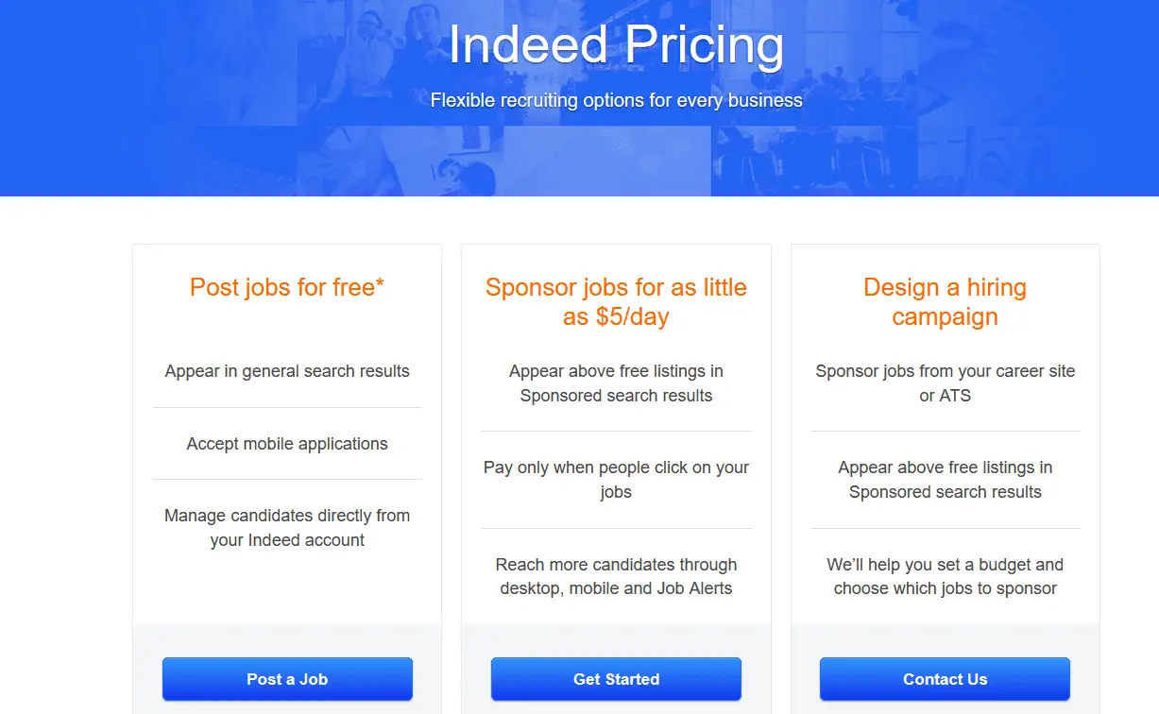Select the set a budget help text
The width and height of the screenshot is (1159, 714).
pyautogui.click(x=945, y=576)
